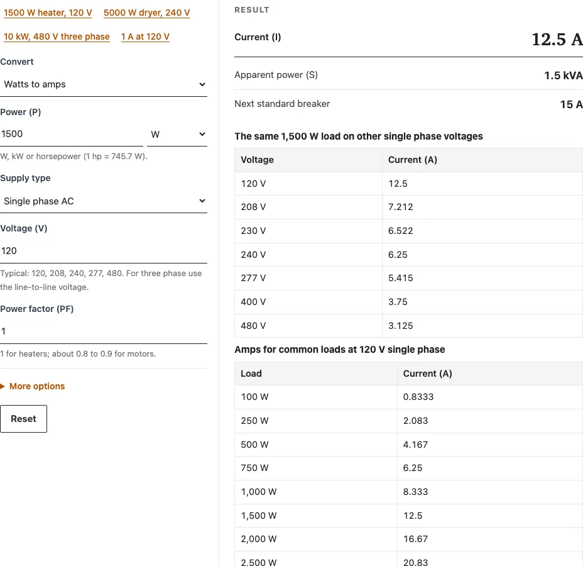Click the '1.5 kVA' apparent power value
The image size is (583, 566).
coord(564,75)
